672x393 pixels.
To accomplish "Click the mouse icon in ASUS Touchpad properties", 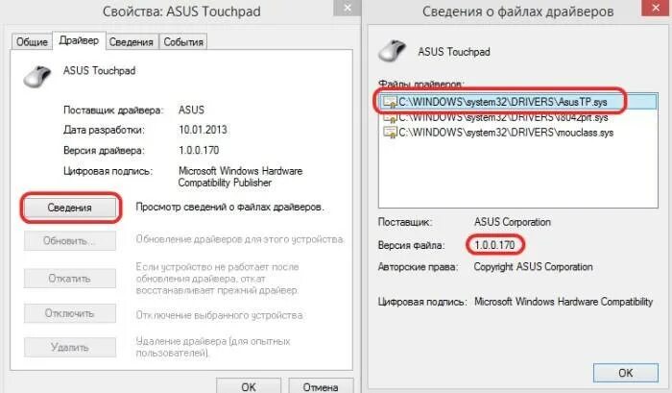I will coord(37,76).
